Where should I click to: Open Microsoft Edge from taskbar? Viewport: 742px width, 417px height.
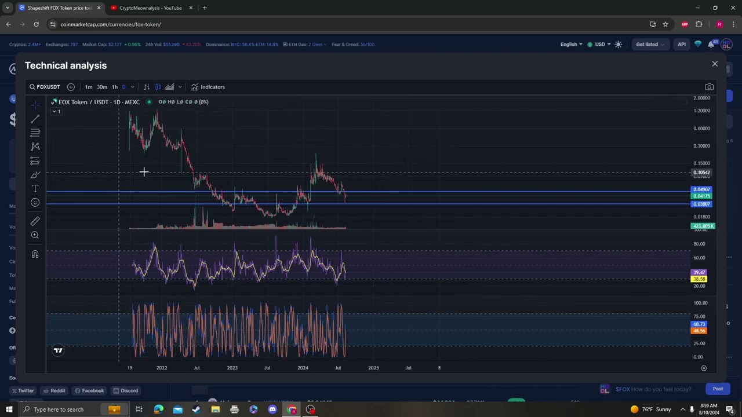[x=158, y=409]
